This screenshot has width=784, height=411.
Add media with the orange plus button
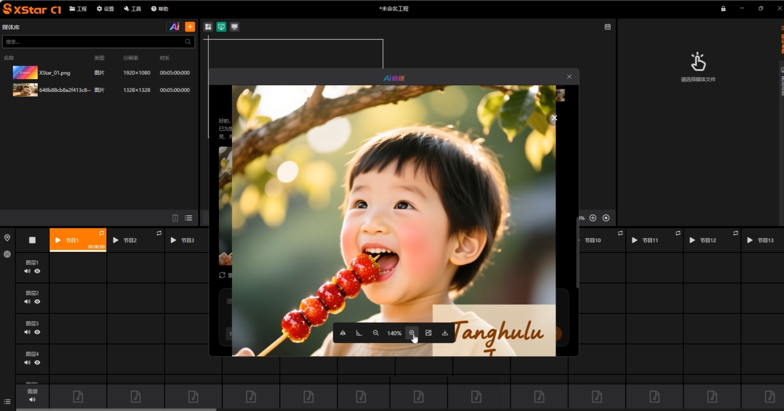pos(190,27)
